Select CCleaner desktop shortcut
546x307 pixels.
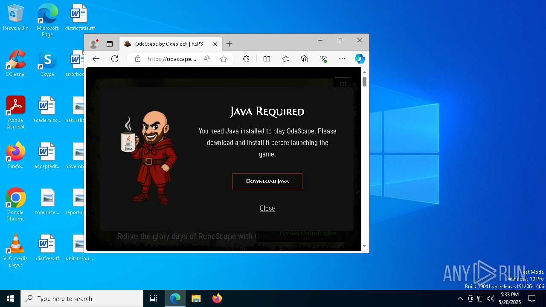pos(16,64)
